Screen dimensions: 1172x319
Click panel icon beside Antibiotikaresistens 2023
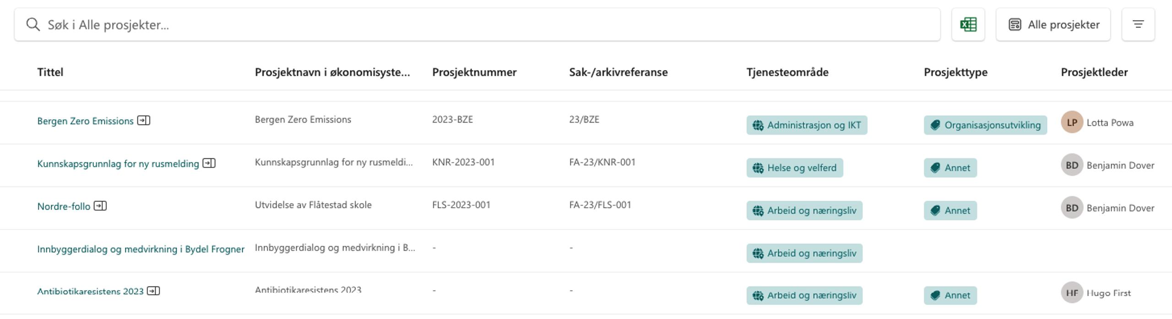(x=153, y=291)
